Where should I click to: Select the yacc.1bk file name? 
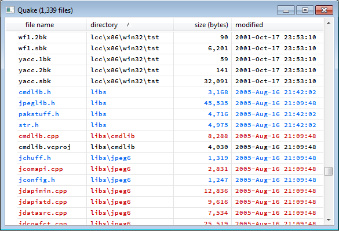click(x=35, y=59)
